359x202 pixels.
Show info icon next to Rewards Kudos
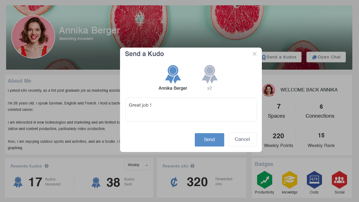47,166
